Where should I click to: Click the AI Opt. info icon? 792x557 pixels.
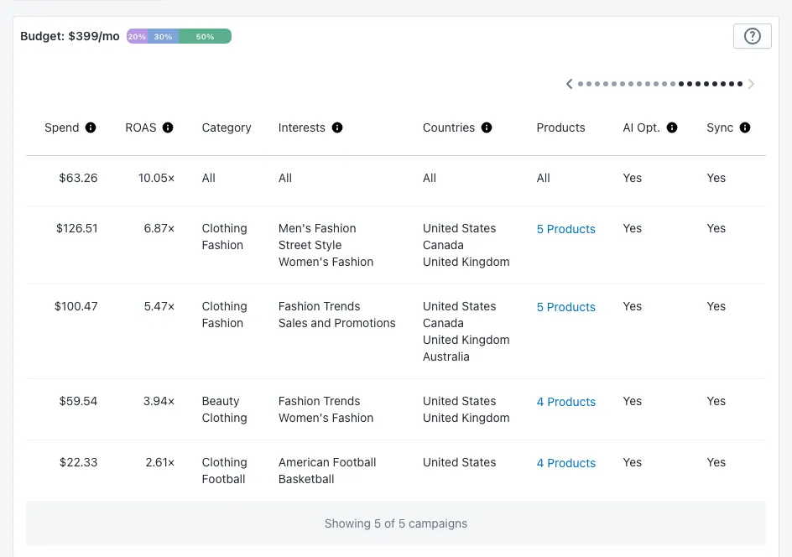point(672,128)
